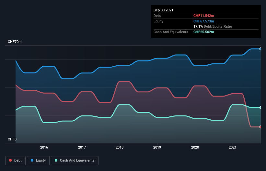Select the Equity endpoint marker on chart
Screen dimensions: 266x171
(260, 49)
